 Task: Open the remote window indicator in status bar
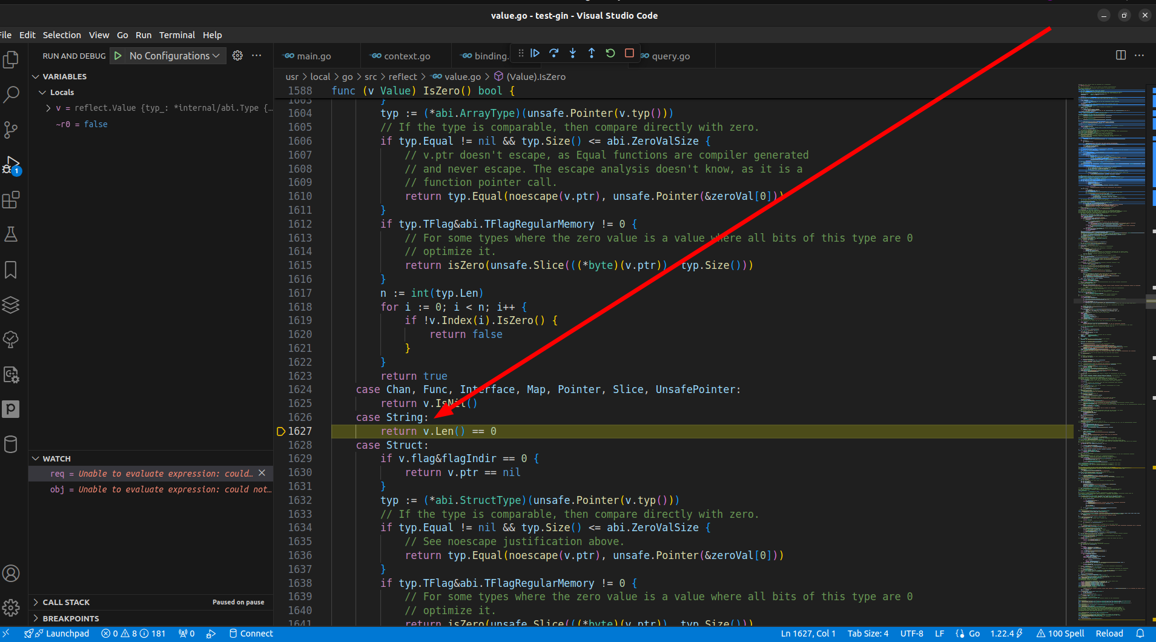coord(6,634)
